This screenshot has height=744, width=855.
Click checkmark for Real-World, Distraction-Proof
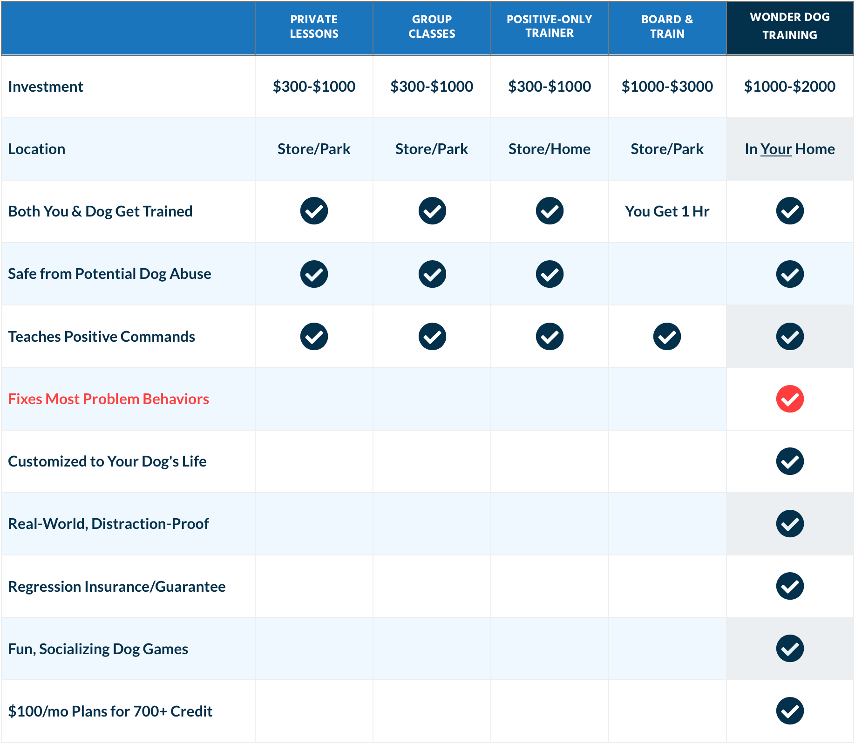[x=790, y=523]
